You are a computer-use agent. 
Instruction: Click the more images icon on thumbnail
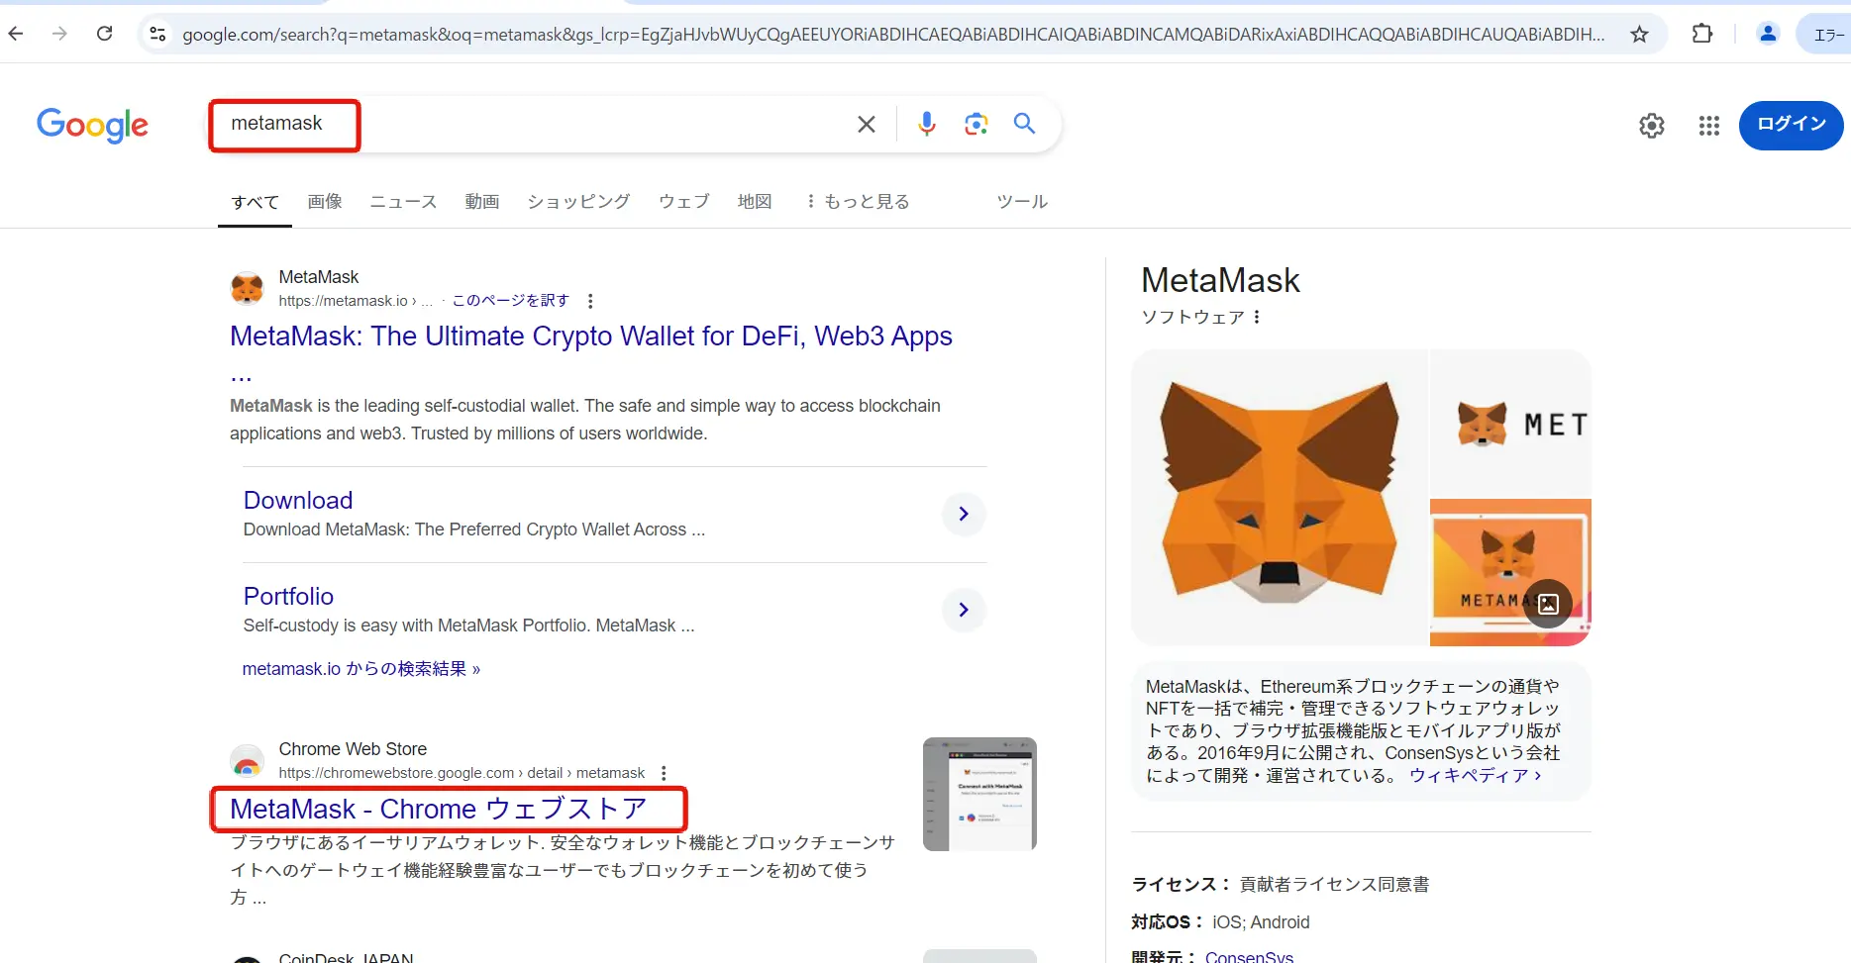pos(1548,604)
